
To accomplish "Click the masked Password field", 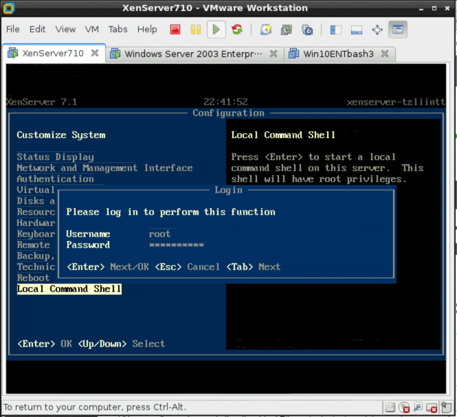I will click(176, 245).
